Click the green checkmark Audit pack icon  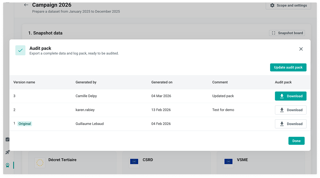point(20,50)
